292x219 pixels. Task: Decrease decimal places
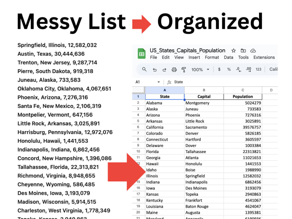coord(239,69)
